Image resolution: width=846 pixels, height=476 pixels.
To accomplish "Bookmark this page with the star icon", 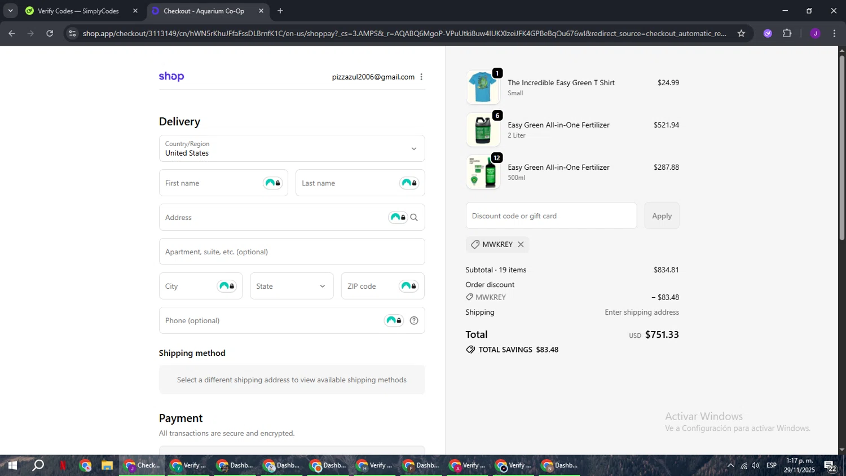I will (x=741, y=33).
